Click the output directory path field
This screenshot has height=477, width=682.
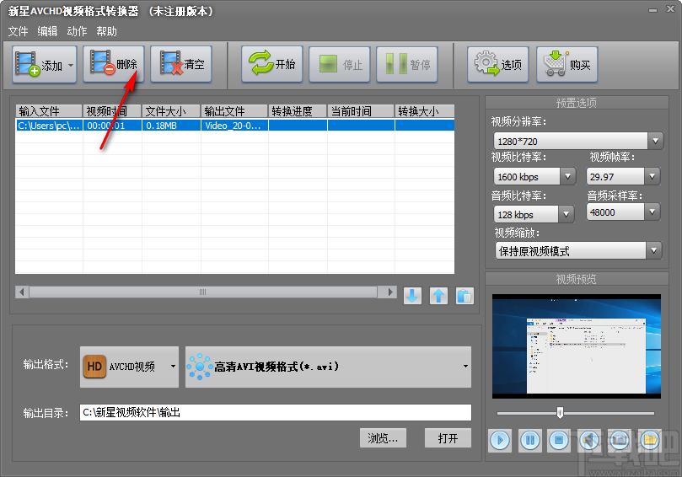[276, 412]
